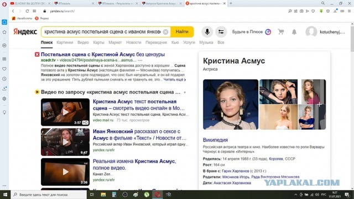Reload the page with the refresh icon
Viewport: 354px width, 199px height.
pos(27,11)
